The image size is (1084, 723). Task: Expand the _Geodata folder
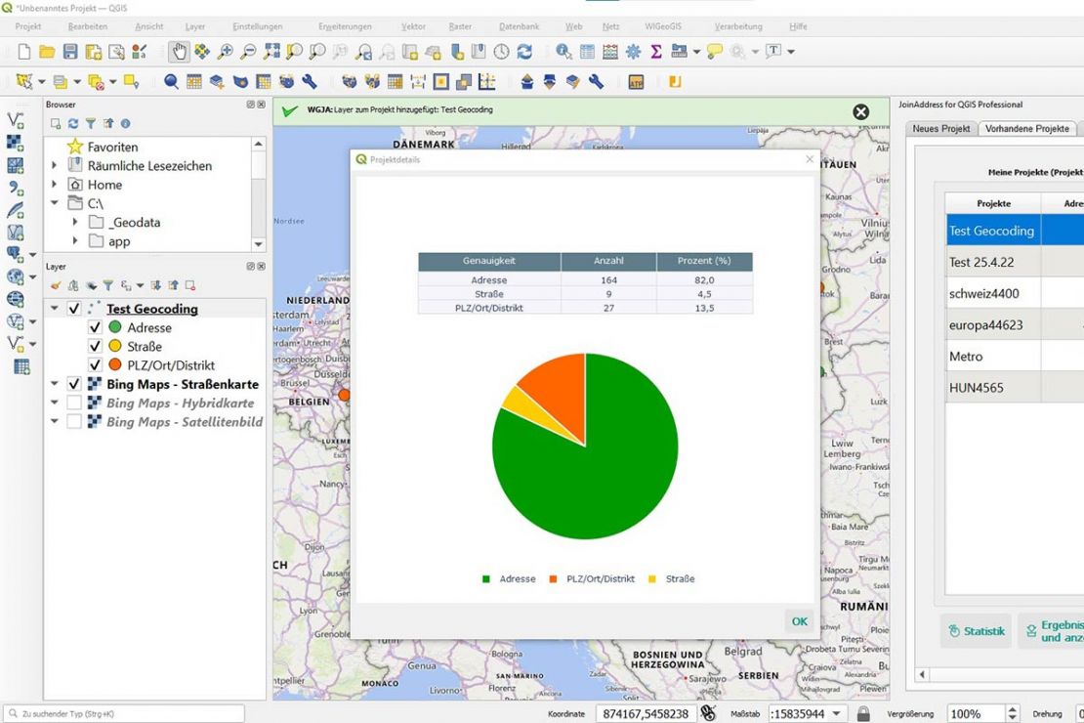pos(75,222)
